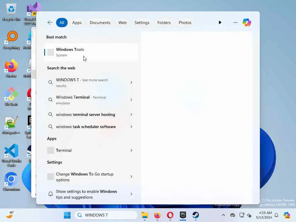Open Copilot Preview icon in taskbar
296x222 pixels.
tap(286, 215)
